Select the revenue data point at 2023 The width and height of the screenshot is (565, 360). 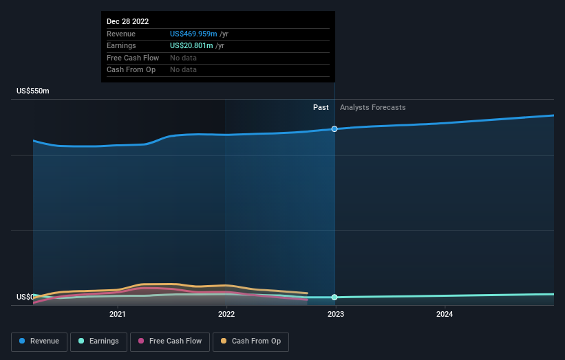334,128
